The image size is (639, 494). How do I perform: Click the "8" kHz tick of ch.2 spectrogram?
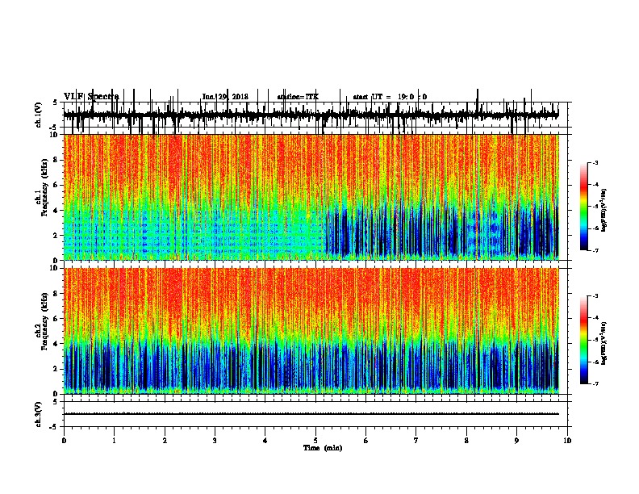tap(56, 294)
